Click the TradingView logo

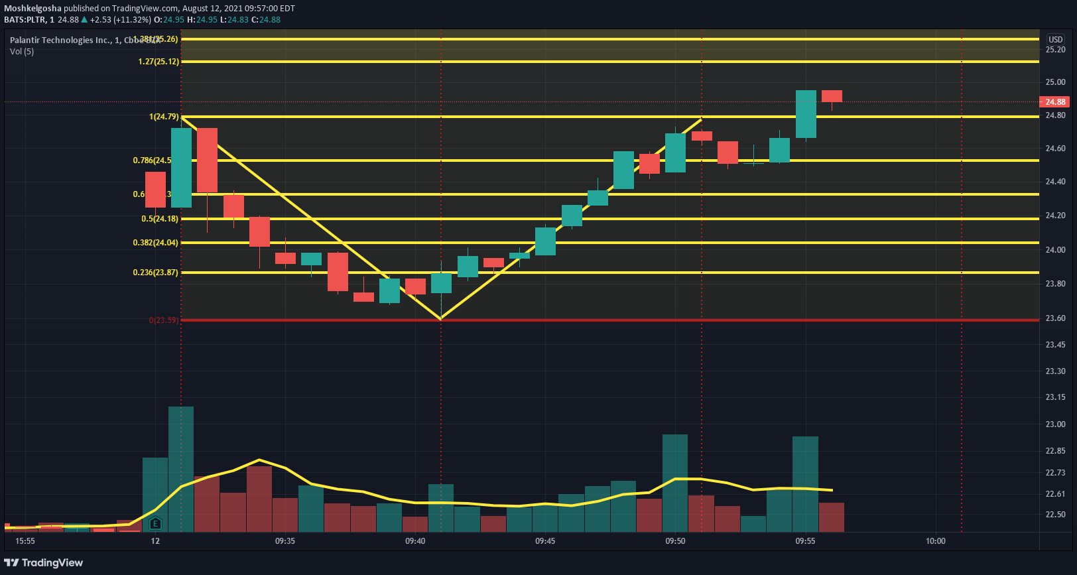(44, 562)
